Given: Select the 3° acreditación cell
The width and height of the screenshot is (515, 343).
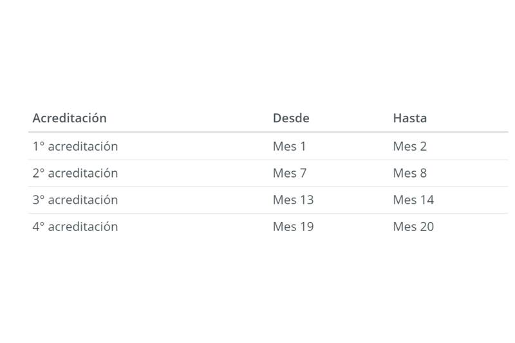Looking at the screenshot, I should coord(75,200).
